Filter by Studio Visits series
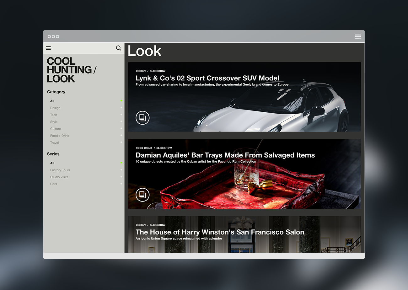This screenshot has width=408, height=290. coord(59,177)
